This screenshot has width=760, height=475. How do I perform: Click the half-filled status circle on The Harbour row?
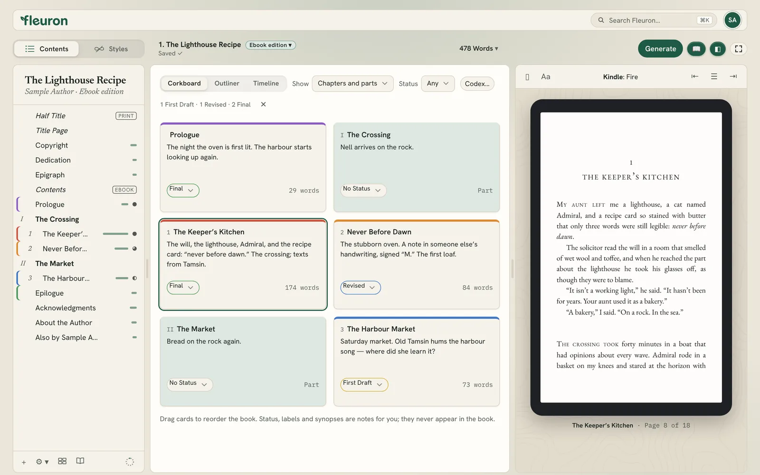134,278
